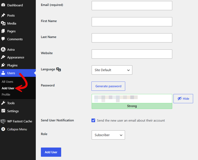Viewport: 198px width, 160px height.
Task: Open the Role Subscriber dropdown
Action: click(108, 135)
